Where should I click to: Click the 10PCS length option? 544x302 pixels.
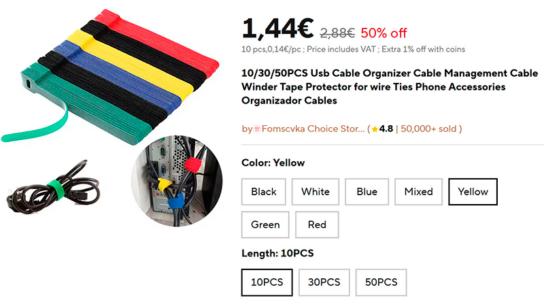click(x=267, y=282)
